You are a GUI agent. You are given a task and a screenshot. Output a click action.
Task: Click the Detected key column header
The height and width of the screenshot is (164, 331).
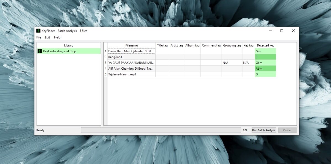(265, 45)
